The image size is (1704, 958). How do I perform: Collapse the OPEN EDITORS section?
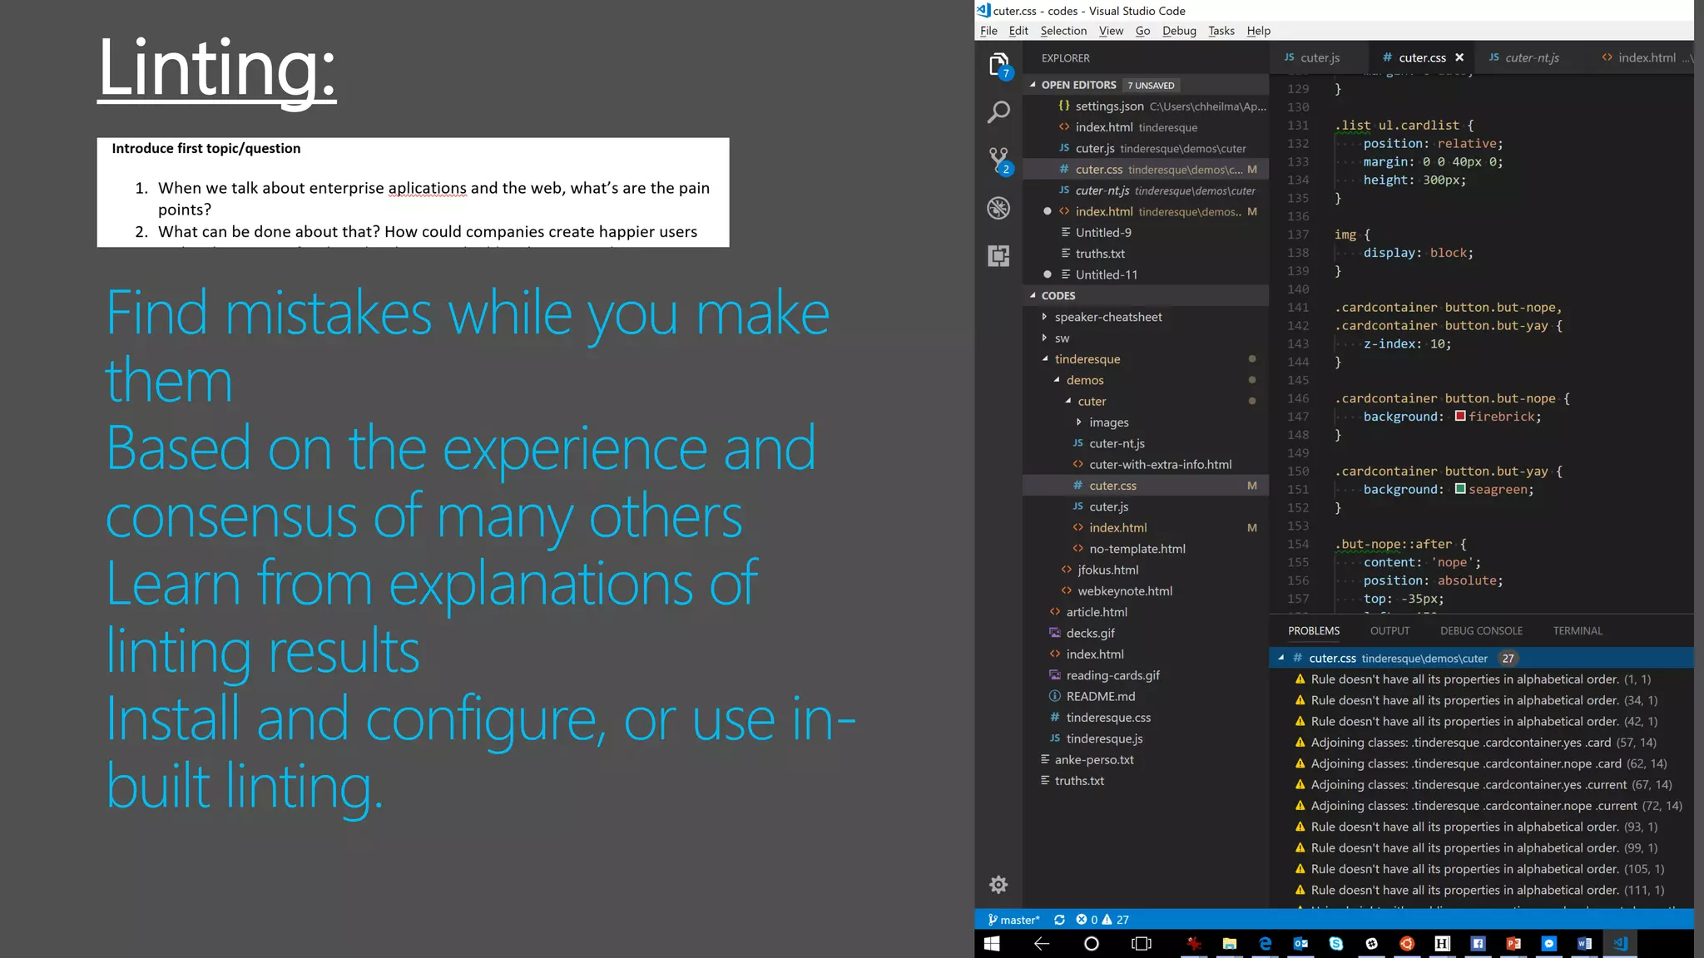click(x=1033, y=85)
